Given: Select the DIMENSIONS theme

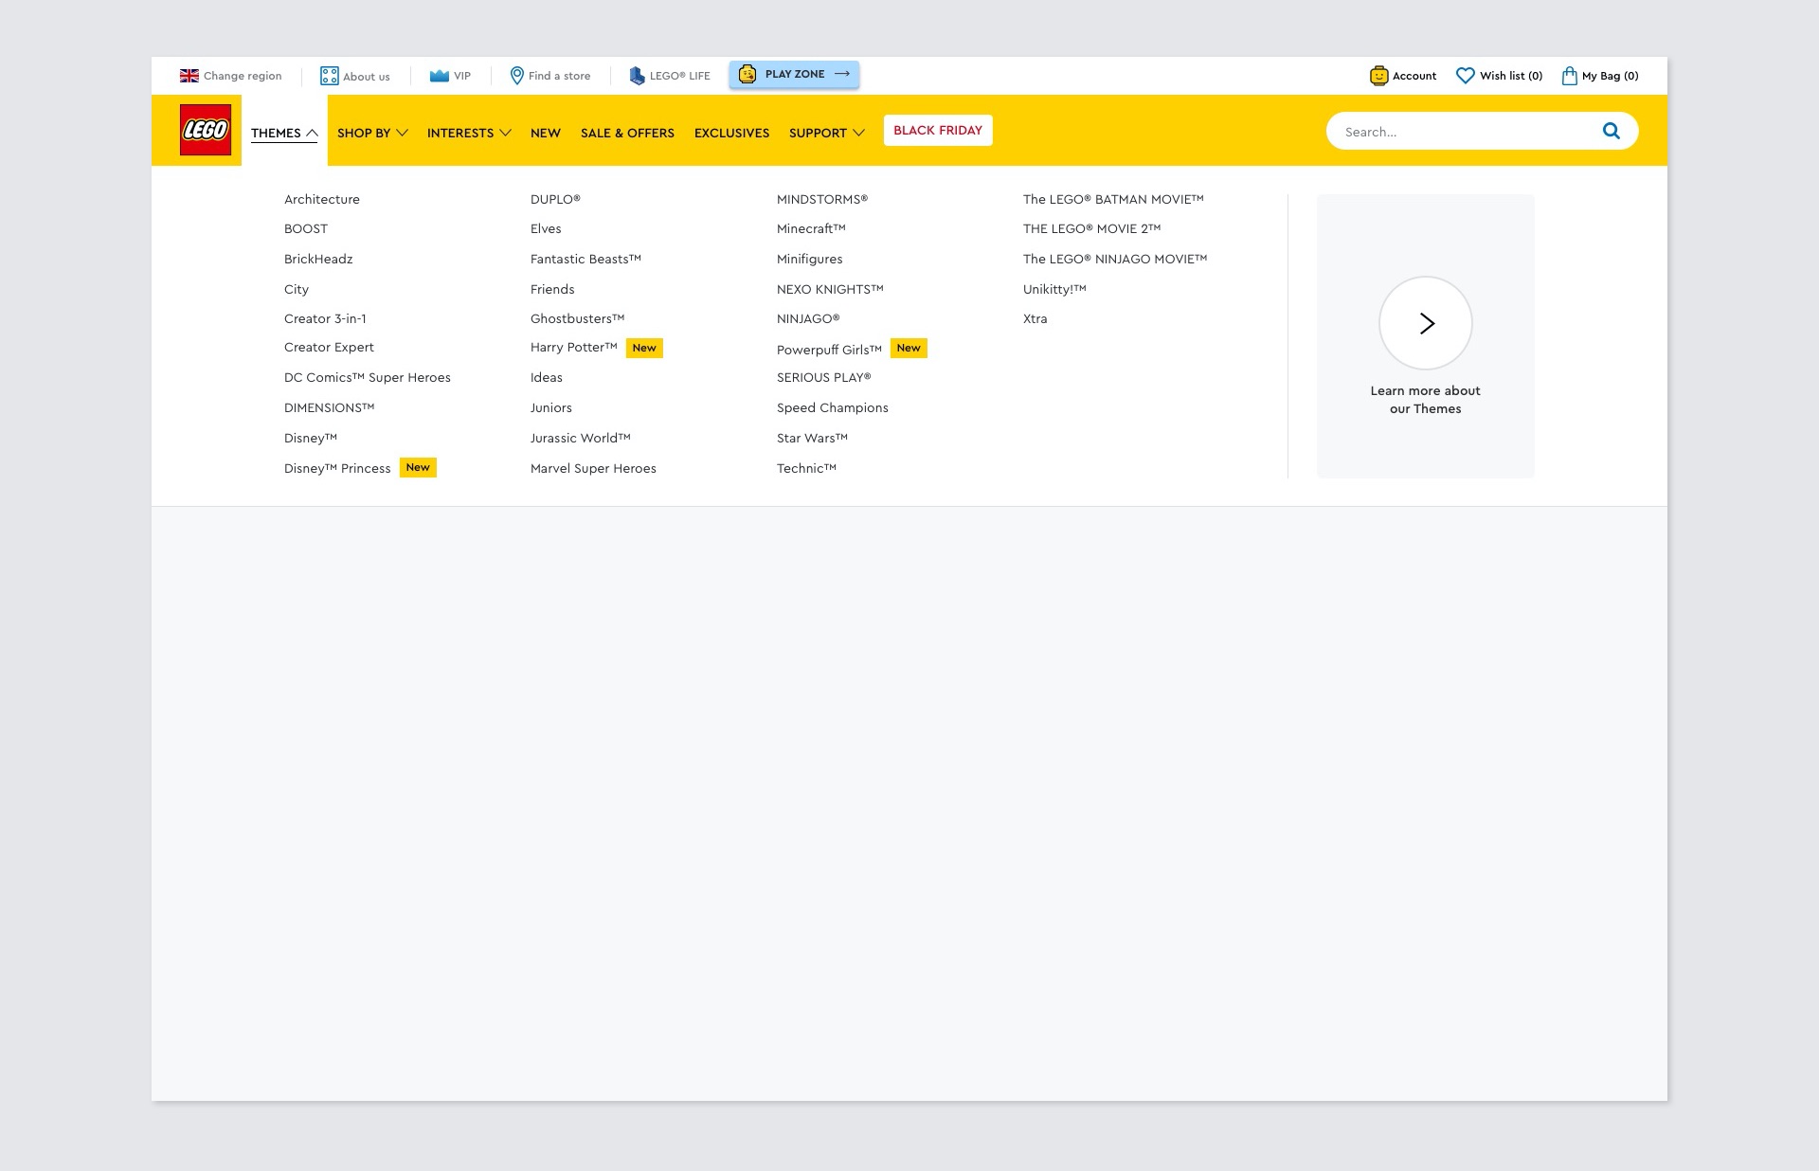Looking at the screenshot, I should tap(330, 407).
